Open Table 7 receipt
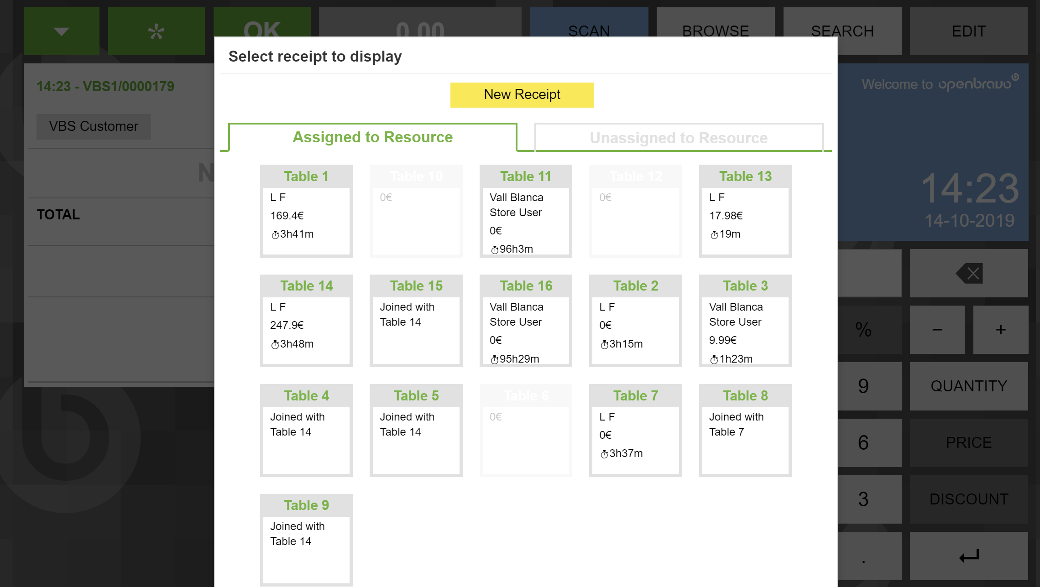This screenshot has height=587, width=1040. coord(635,431)
